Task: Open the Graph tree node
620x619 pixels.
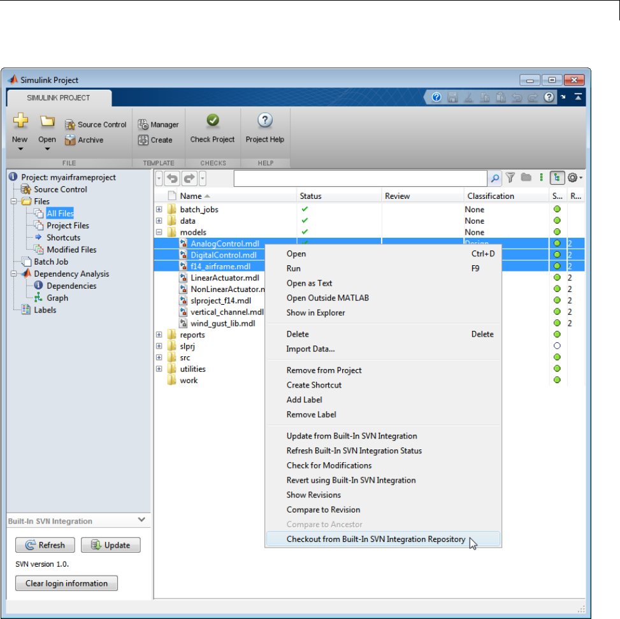Action: 57,298
